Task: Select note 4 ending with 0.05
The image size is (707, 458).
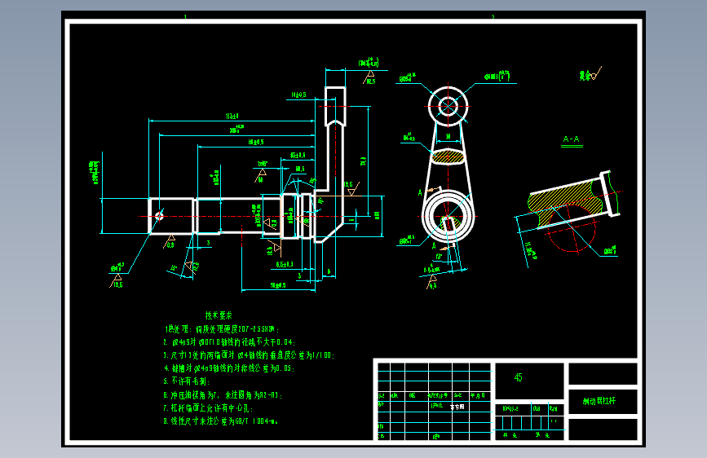Action: pos(228,368)
